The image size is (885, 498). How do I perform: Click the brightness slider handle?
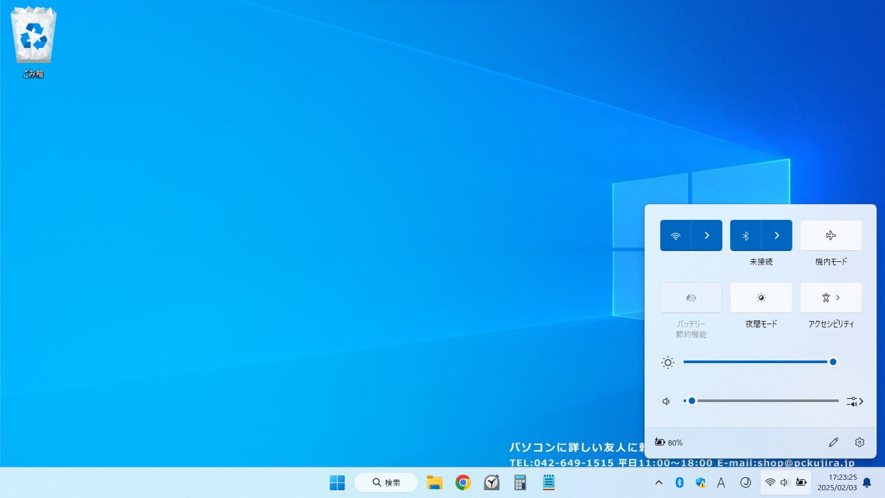[x=833, y=362]
